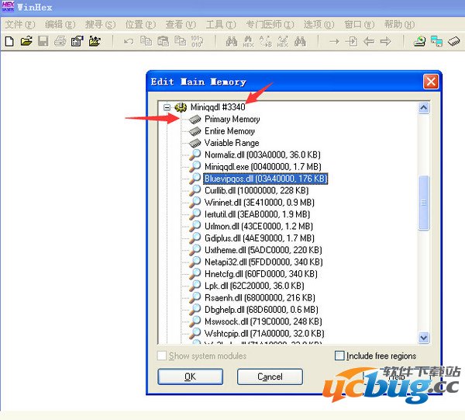Image resolution: width=465 pixels, height=420 pixels.
Task: Select Primary Memory in the tree
Action: 232,120
